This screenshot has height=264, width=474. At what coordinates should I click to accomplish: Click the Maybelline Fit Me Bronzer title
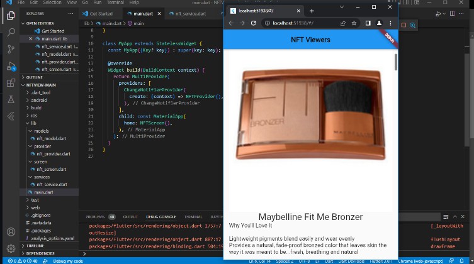pos(310,217)
